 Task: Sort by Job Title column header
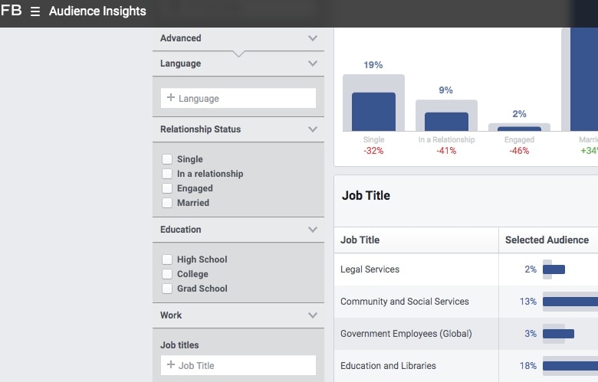pyautogui.click(x=360, y=240)
